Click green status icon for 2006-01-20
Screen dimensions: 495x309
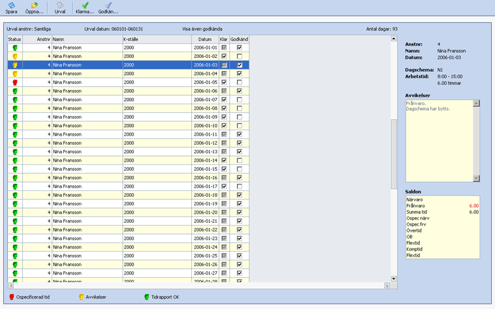pyautogui.click(x=15, y=213)
